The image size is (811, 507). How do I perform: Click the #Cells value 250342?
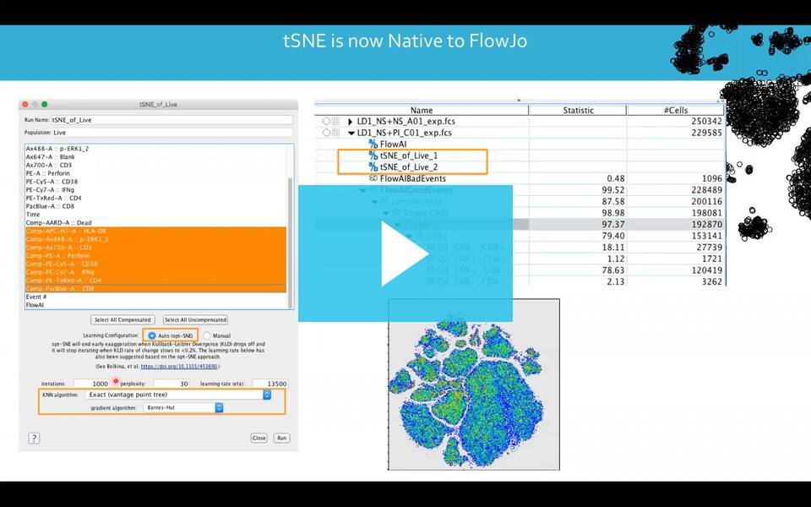706,121
